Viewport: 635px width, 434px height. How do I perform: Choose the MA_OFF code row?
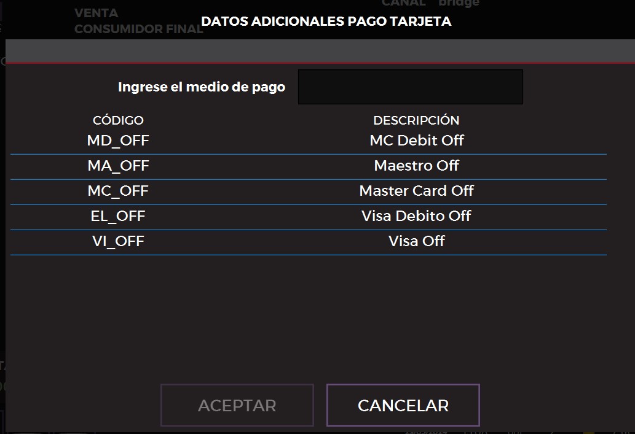[118, 166]
